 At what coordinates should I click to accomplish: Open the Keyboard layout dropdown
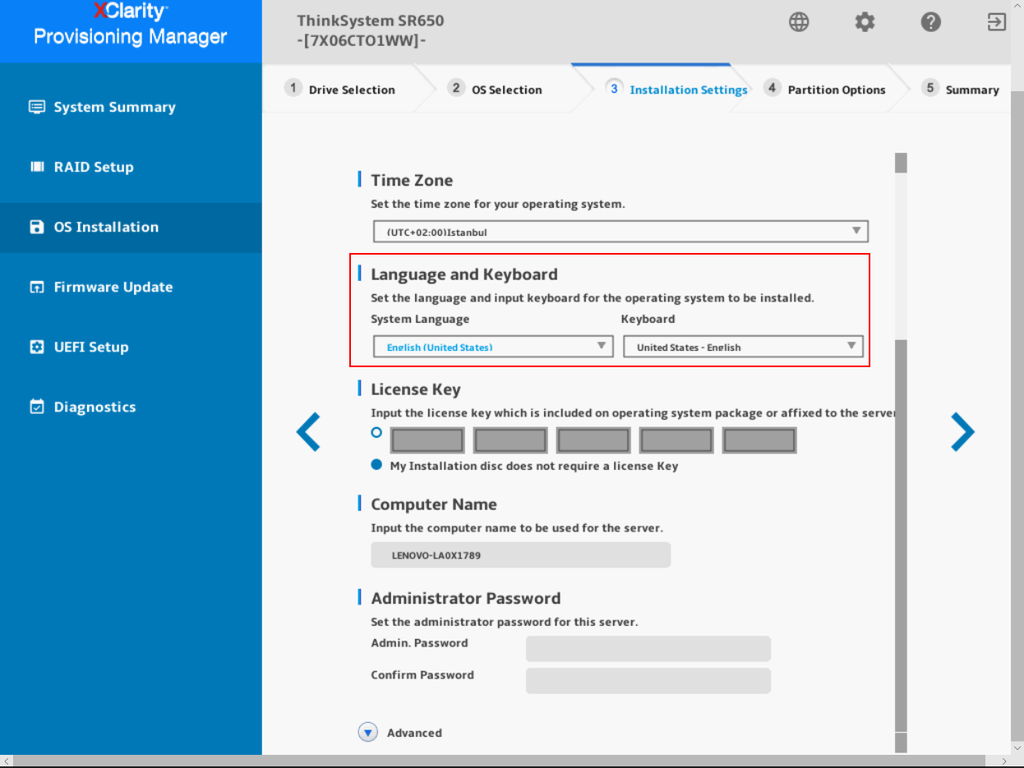[743, 347]
